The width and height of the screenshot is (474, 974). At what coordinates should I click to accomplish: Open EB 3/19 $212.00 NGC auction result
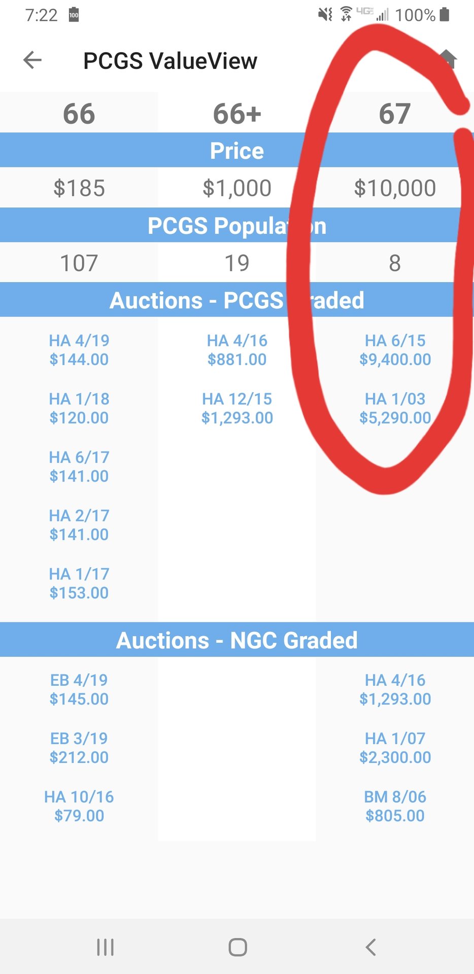[x=79, y=748]
